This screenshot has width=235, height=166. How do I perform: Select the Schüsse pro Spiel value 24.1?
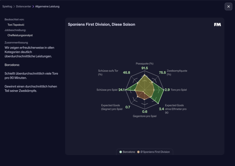tap(121, 90)
